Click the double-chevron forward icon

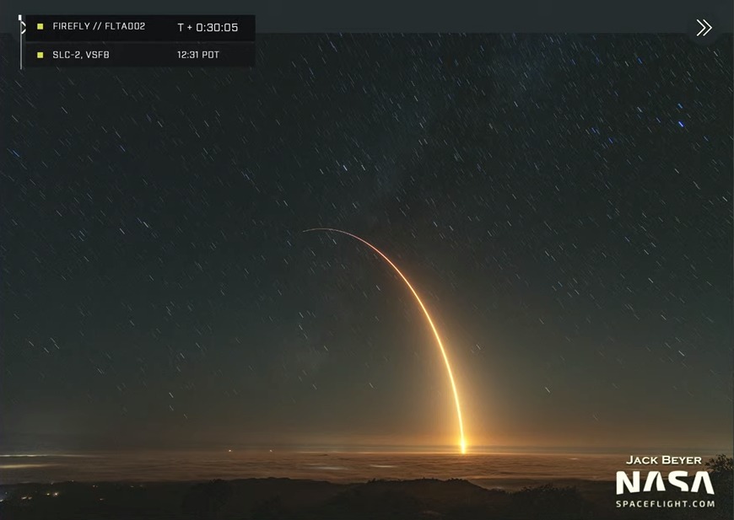(x=704, y=28)
